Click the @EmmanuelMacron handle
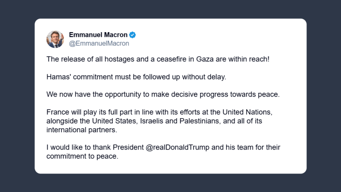Image resolution: width=341 pixels, height=192 pixels. [x=99, y=43]
